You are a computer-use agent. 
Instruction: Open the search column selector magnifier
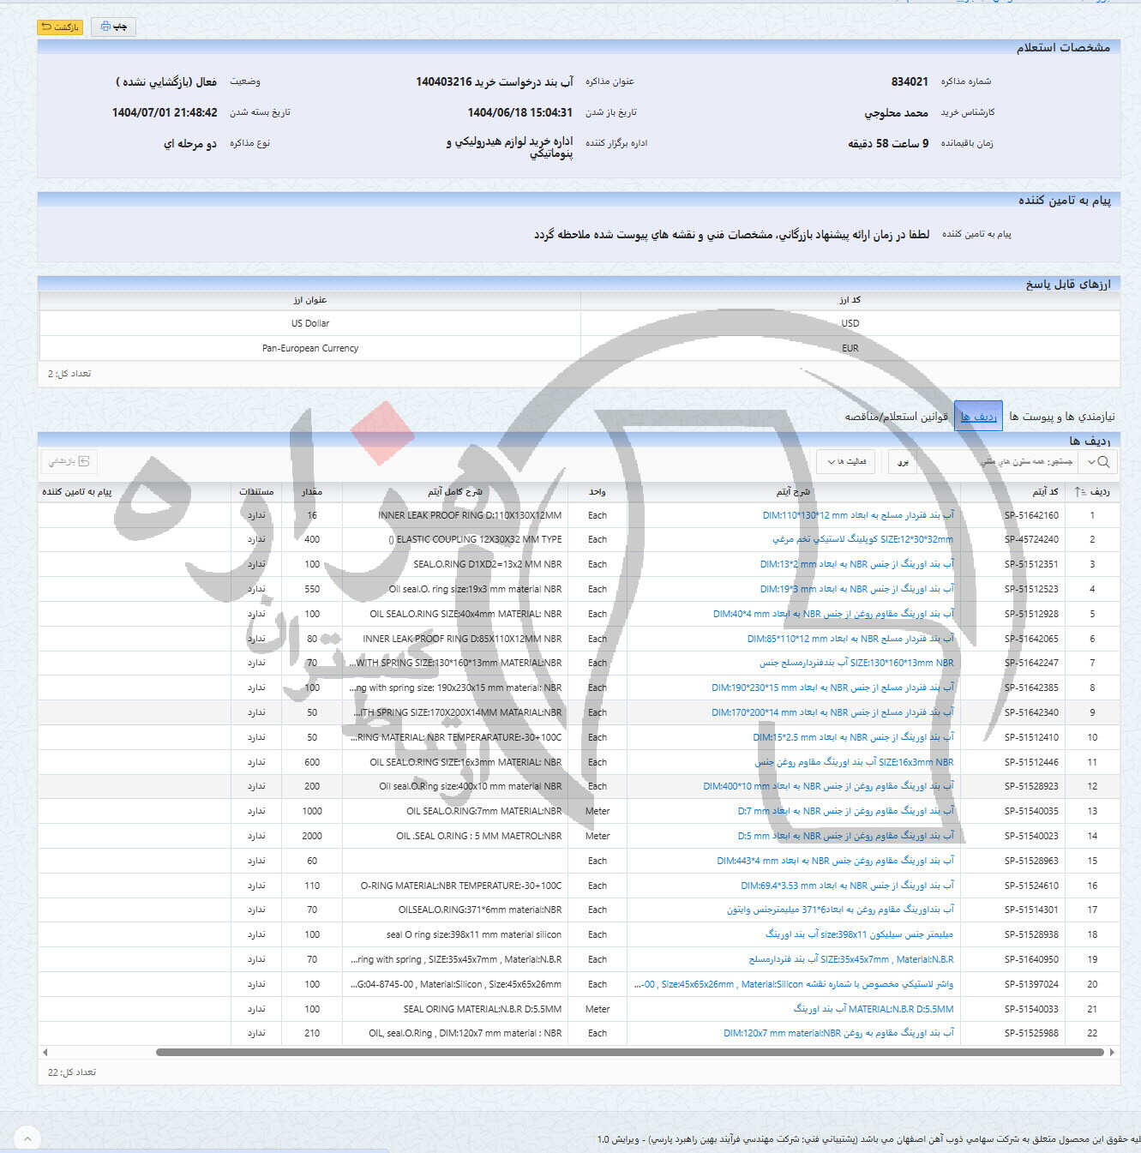click(x=1099, y=462)
